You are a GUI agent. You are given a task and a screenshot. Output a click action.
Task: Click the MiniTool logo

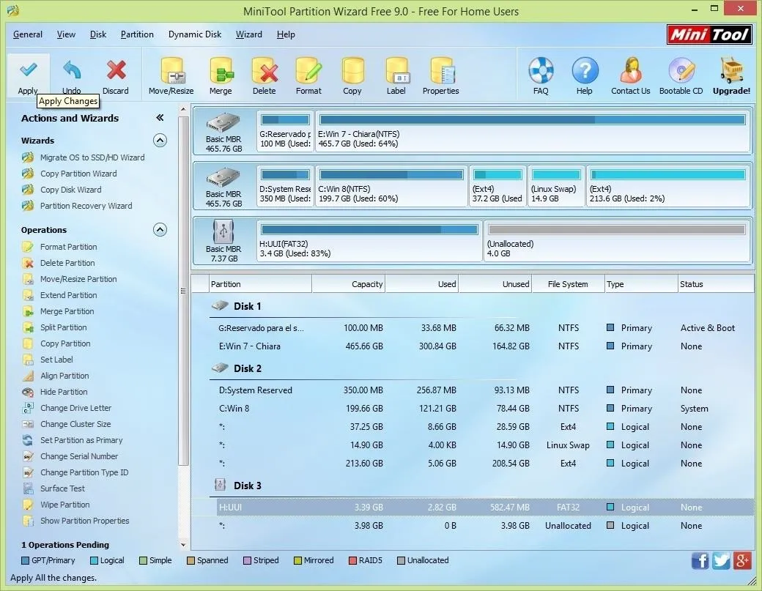point(709,34)
